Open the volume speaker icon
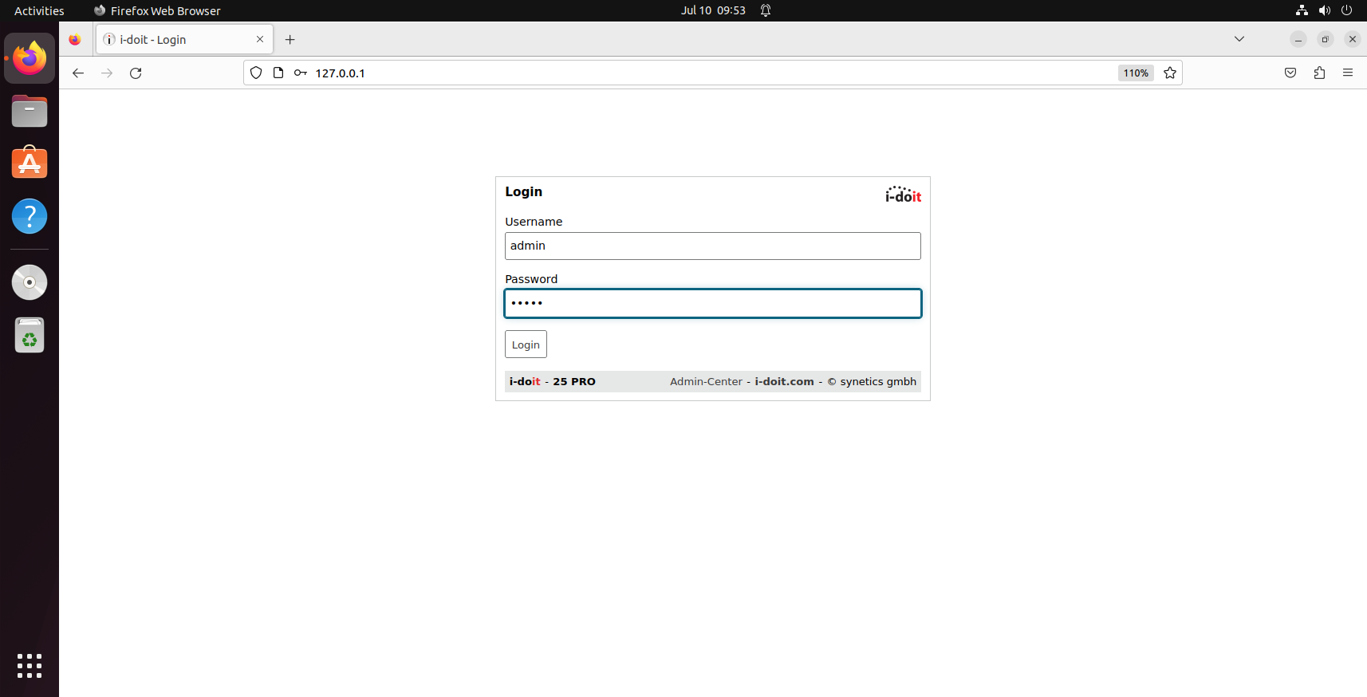Image resolution: width=1367 pixels, height=697 pixels. (x=1324, y=10)
